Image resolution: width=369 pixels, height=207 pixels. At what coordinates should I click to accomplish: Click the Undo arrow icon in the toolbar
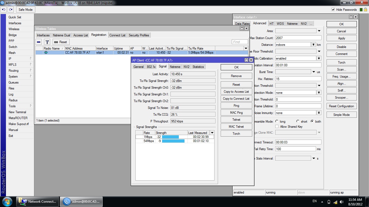click(4, 9)
